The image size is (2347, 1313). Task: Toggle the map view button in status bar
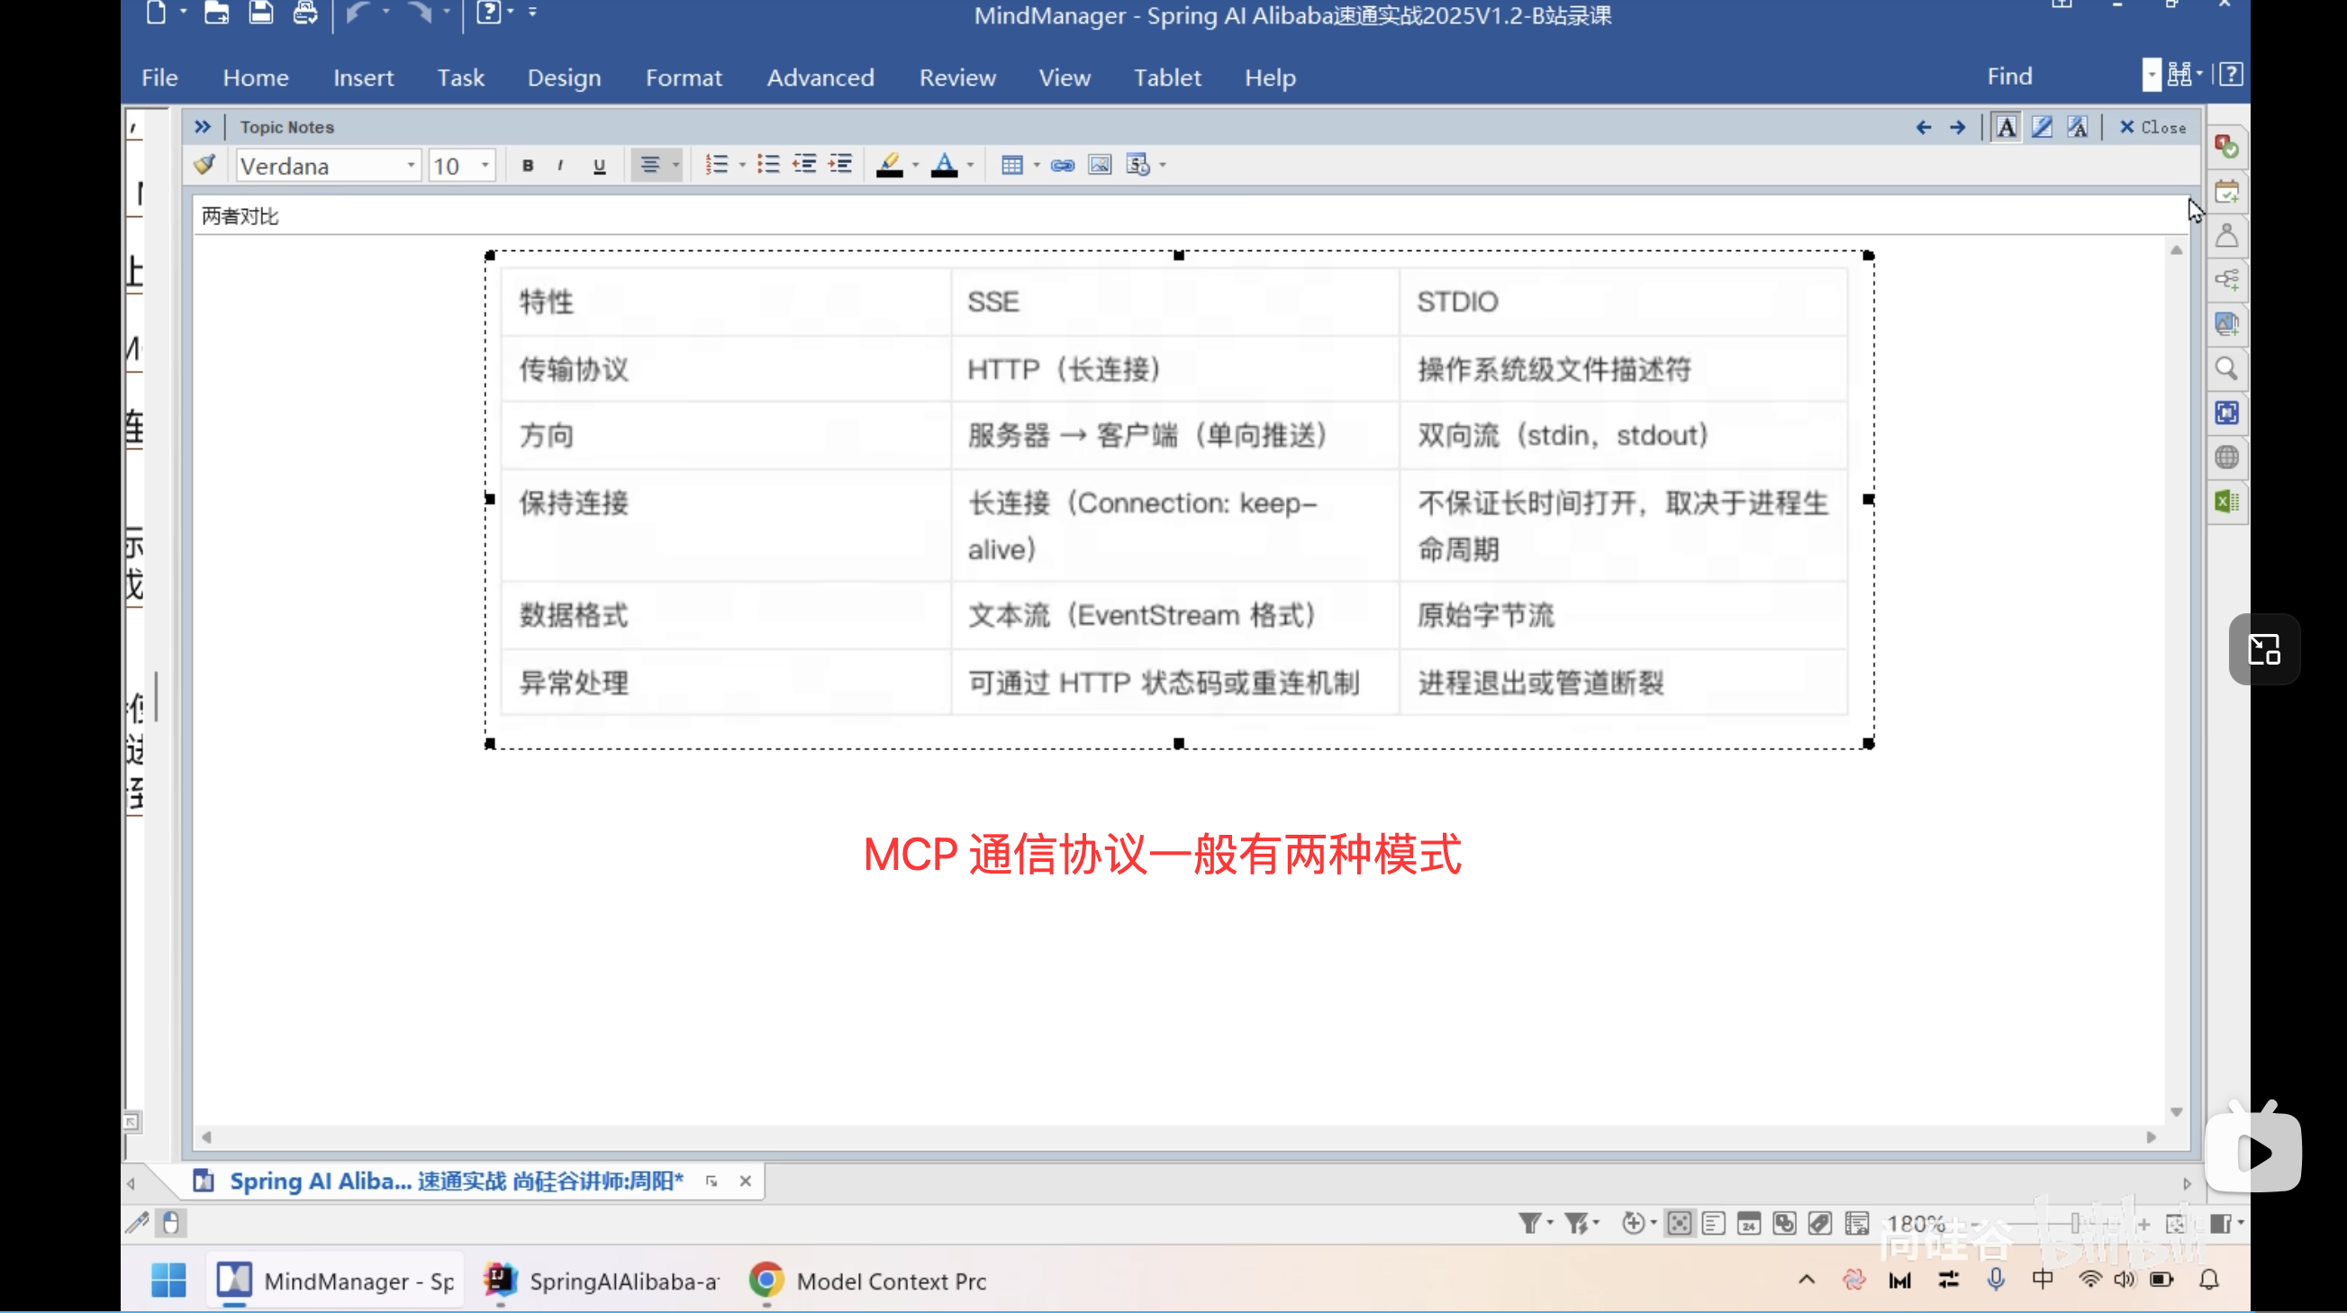click(1679, 1223)
